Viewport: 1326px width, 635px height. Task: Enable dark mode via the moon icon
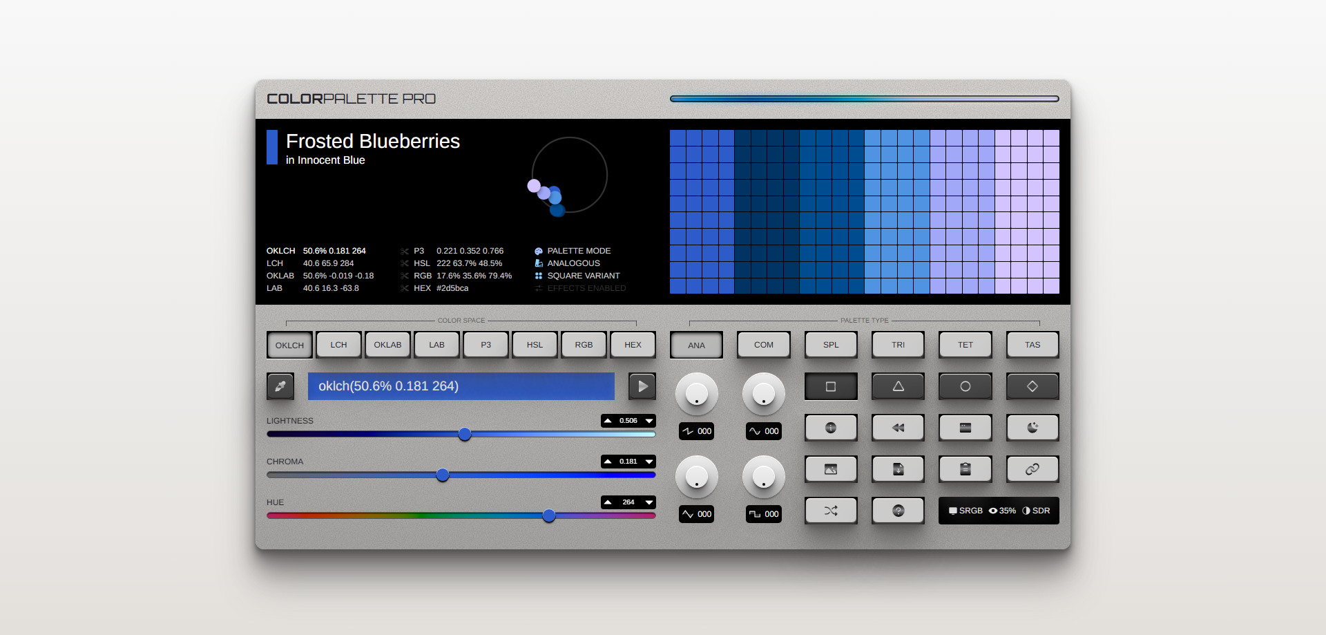click(x=1032, y=428)
